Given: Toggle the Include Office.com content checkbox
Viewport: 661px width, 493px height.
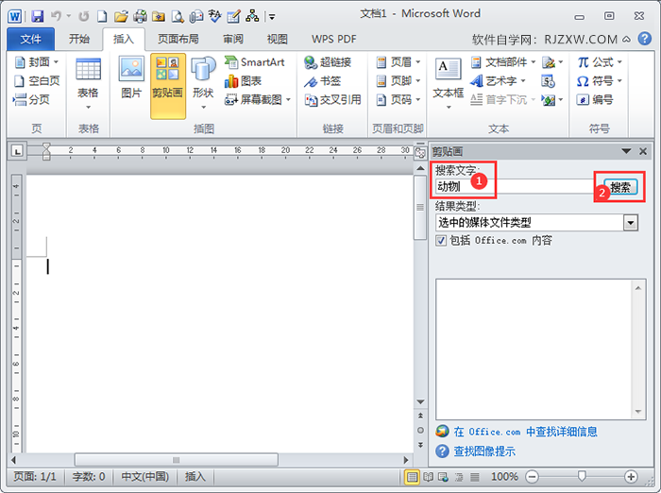Looking at the screenshot, I should [441, 241].
